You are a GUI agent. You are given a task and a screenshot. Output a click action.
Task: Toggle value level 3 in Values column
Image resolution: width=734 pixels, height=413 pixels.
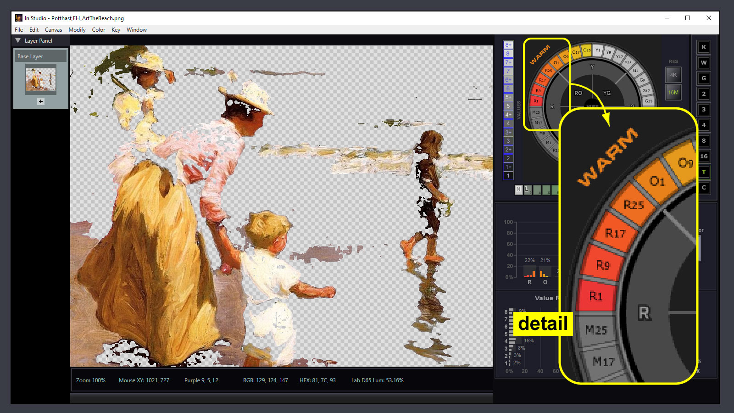coord(508,141)
